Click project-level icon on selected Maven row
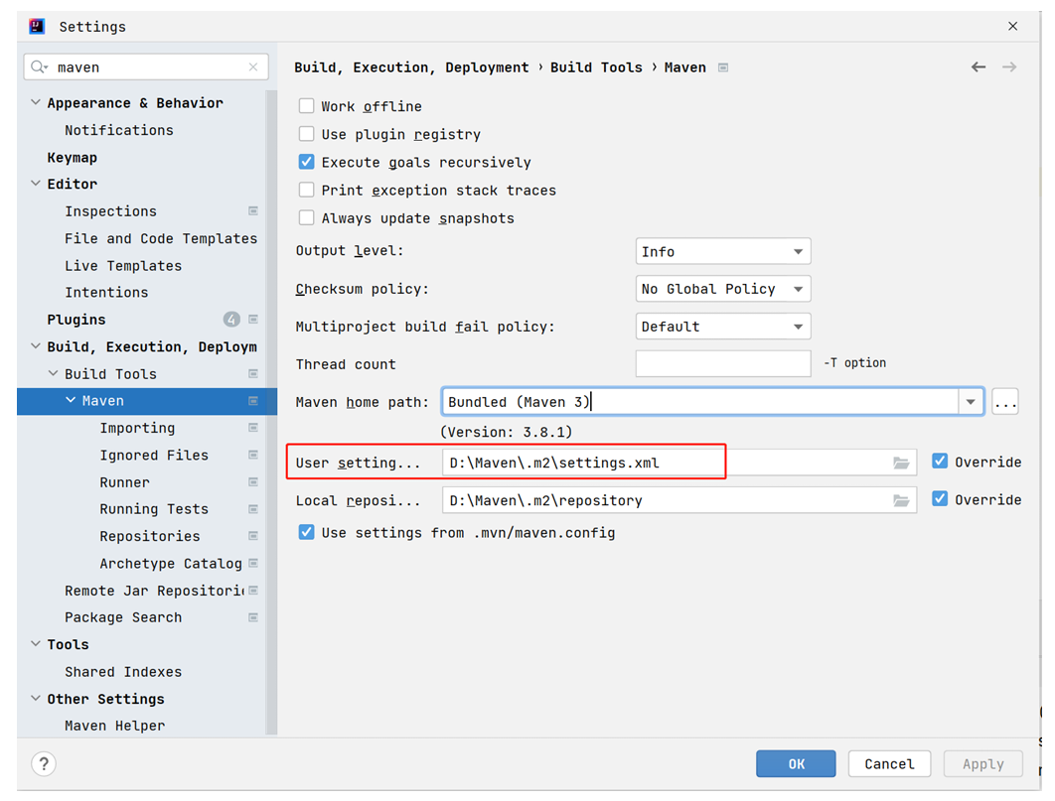Screen dimensions: 1055x801 pyautogui.click(x=253, y=401)
